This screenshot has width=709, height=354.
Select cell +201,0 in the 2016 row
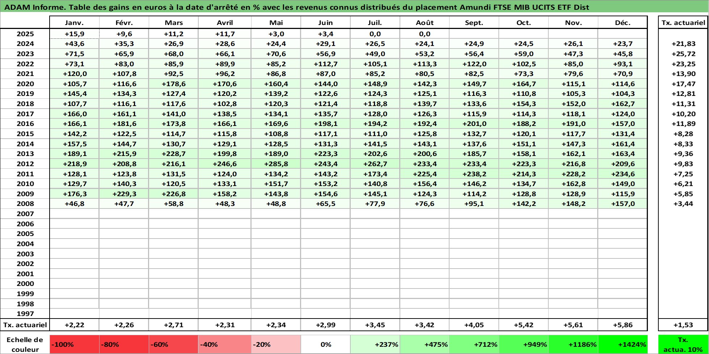(474, 123)
